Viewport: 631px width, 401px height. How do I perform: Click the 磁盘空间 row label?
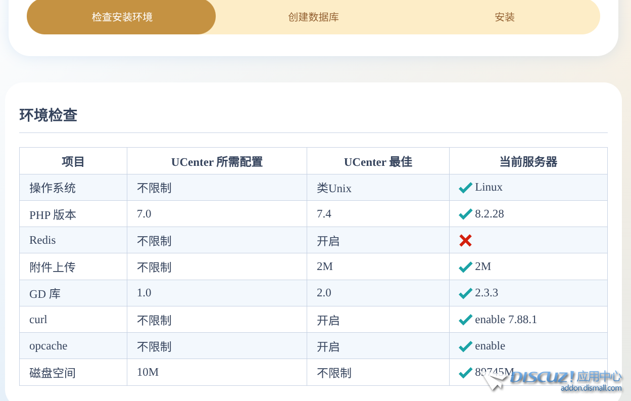[x=53, y=373]
